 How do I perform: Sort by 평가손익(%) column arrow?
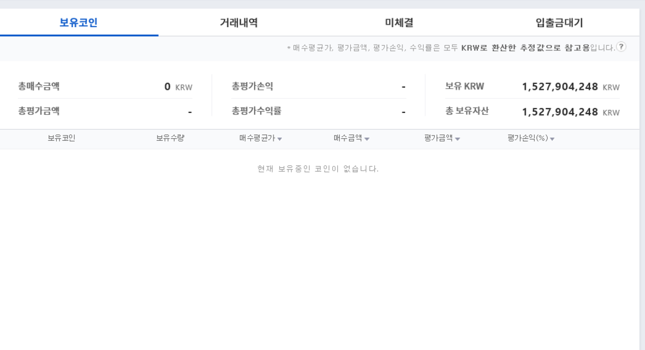(x=553, y=139)
